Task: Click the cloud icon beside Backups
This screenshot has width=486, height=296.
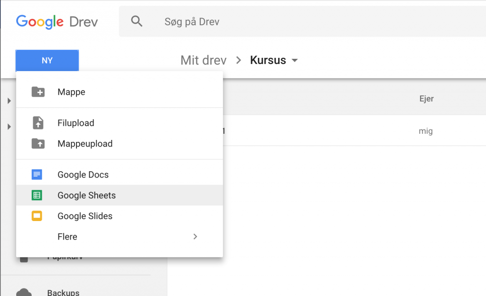Action: [x=24, y=292]
